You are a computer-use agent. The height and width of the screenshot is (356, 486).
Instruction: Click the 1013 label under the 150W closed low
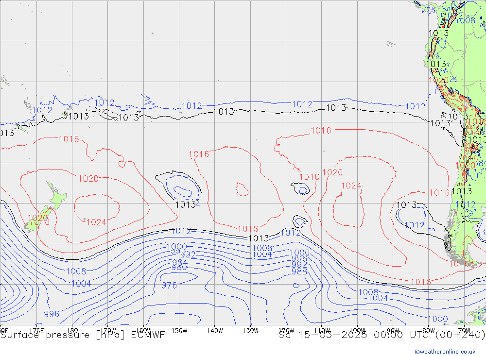[185, 204]
